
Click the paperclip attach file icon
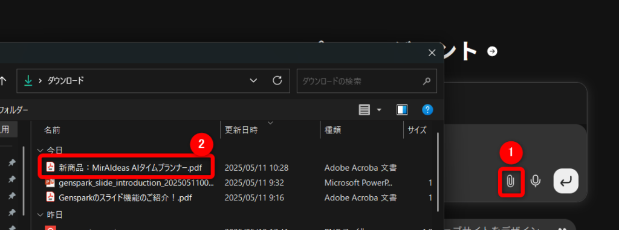(x=510, y=182)
